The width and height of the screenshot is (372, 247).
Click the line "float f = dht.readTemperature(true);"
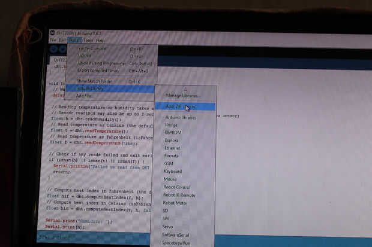94,143
